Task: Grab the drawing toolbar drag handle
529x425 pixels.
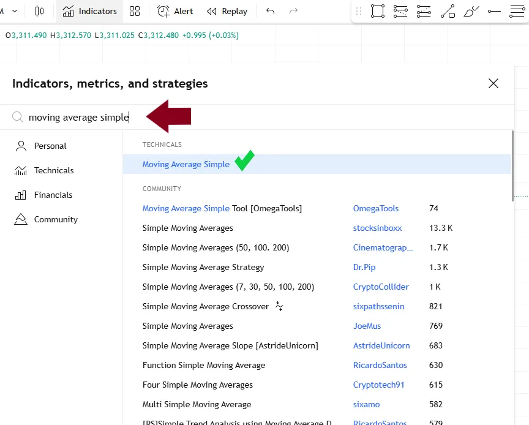Action: [x=359, y=11]
